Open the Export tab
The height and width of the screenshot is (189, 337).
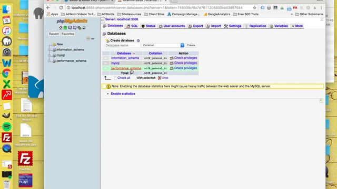(x=195, y=26)
